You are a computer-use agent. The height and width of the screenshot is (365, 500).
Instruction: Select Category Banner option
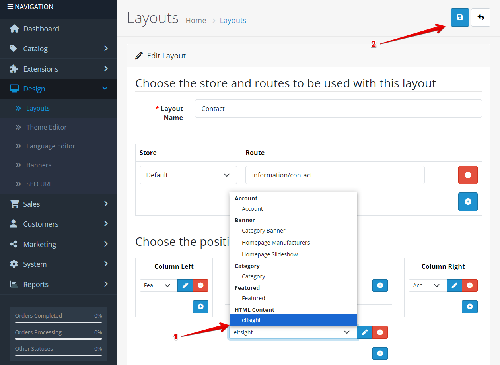point(293,231)
